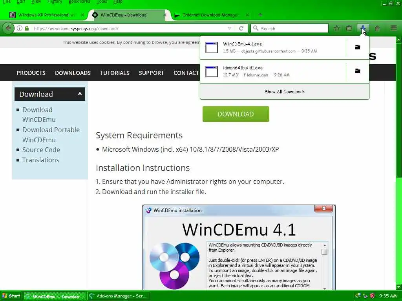Switch to Internet Download Manager tab
402x301 pixels.
210,15
